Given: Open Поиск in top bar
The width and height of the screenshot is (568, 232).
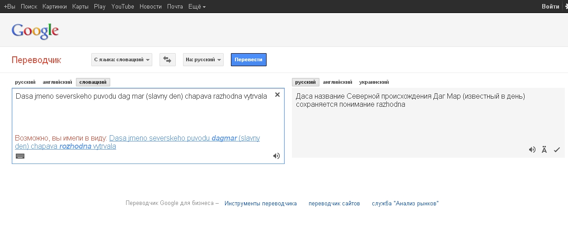Looking at the screenshot, I should [x=29, y=7].
